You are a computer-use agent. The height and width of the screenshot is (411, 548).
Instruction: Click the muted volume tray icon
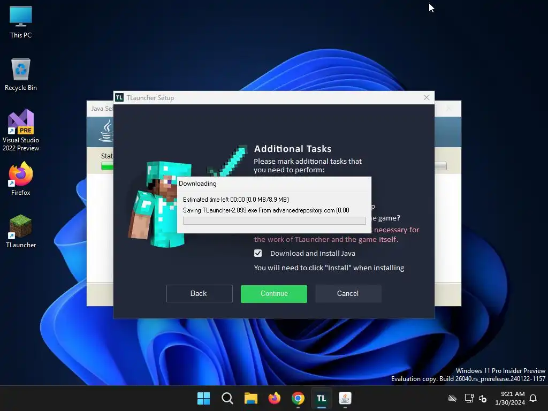tap(483, 398)
